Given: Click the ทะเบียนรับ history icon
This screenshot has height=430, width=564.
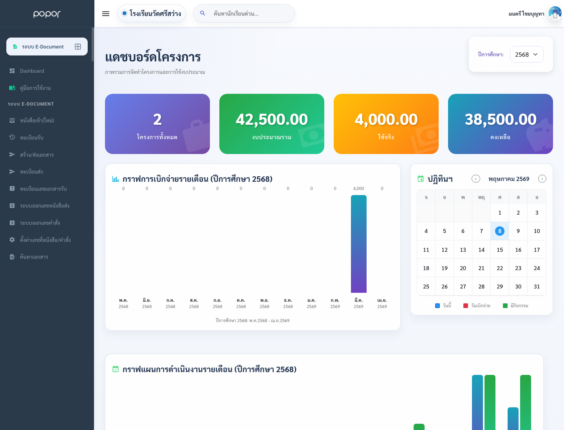Looking at the screenshot, I should (x=12, y=137).
